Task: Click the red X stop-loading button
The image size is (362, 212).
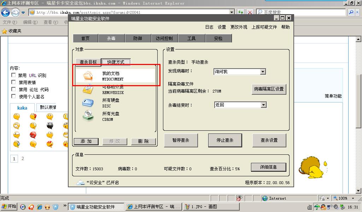Action: pyautogui.click(x=250, y=12)
